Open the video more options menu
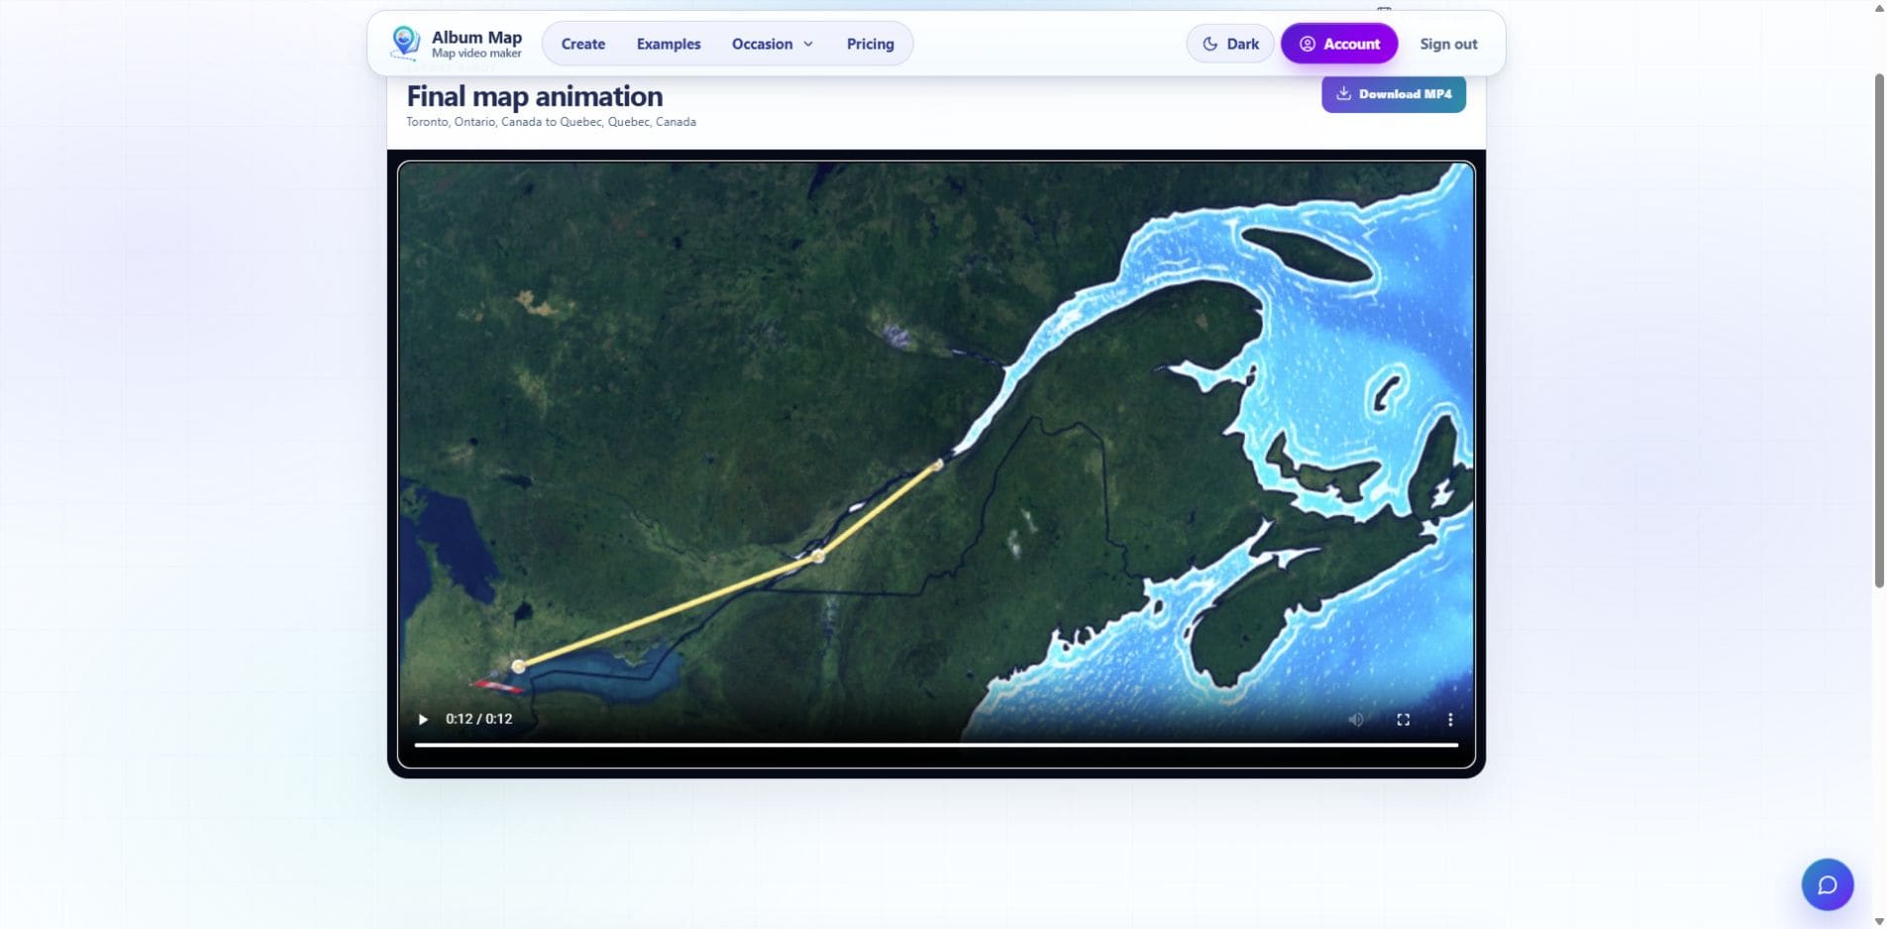This screenshot has width=1887, height=929. pos(1450,720)
